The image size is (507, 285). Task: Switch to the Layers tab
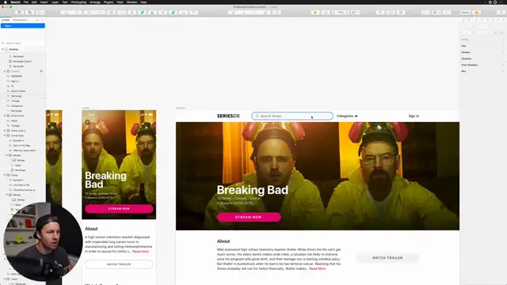click(6, 20)
